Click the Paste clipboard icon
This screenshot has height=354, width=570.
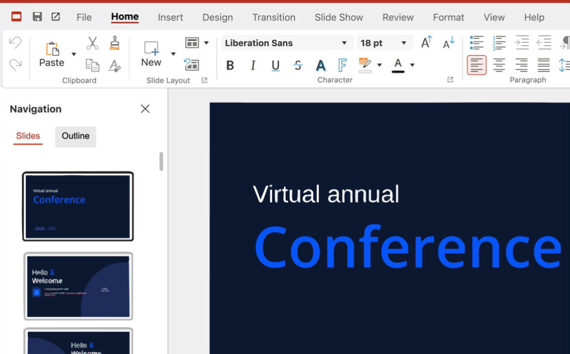point(52,49)
